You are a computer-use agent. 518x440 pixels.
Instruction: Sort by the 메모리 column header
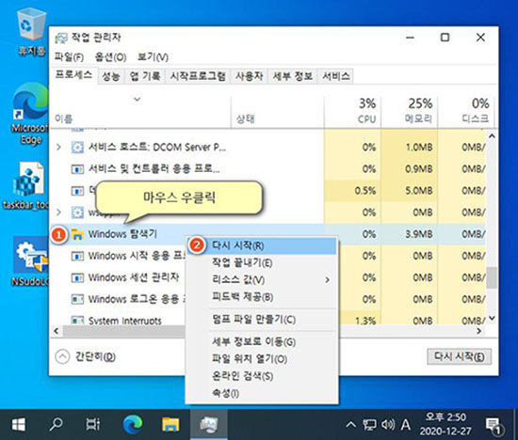pos(410,112)
